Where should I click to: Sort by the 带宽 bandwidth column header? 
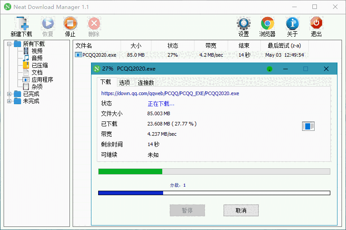(x=211, y=46)
